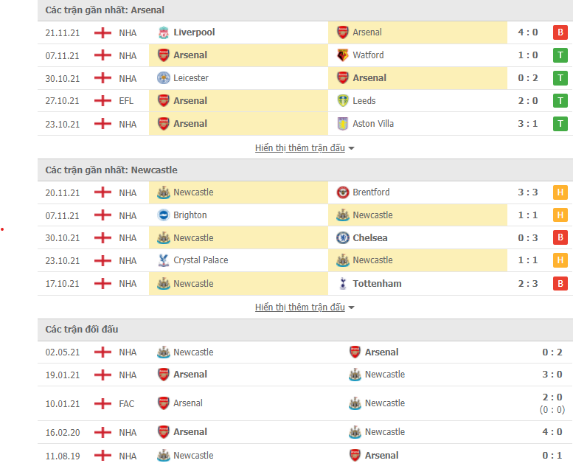
Task: Click the Tottenham club crest icon
Action: pyautogui.click(x=342, y=283)
